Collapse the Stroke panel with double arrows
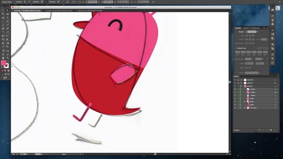This screenshot has width=283, height=159. [264, 28]
